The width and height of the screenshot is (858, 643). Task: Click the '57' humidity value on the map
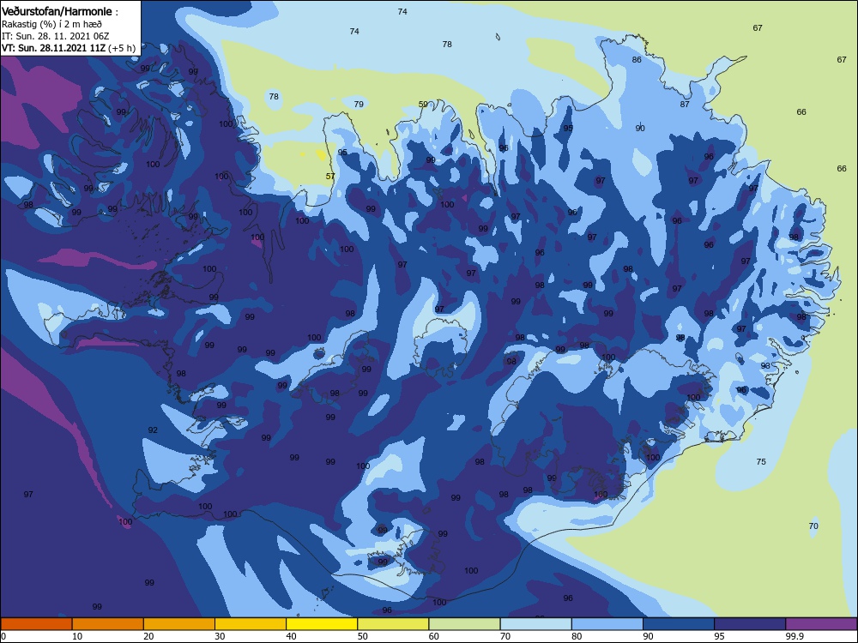tap(330, 176)
